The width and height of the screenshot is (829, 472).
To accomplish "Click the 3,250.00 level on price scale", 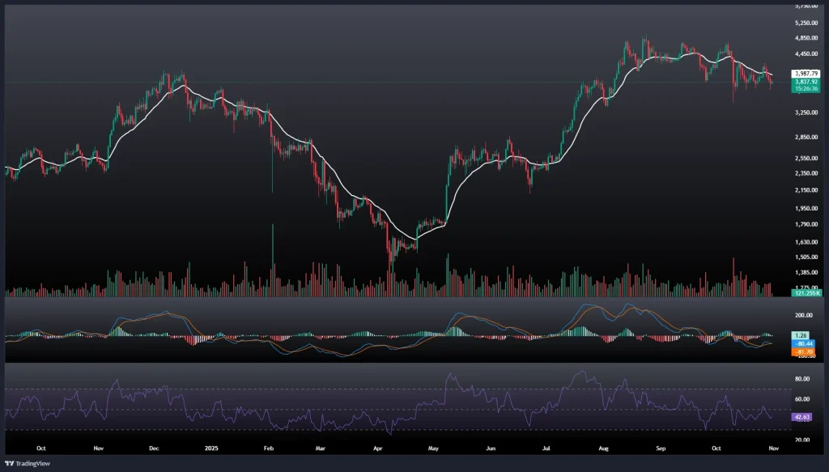I will click(806, 113).
